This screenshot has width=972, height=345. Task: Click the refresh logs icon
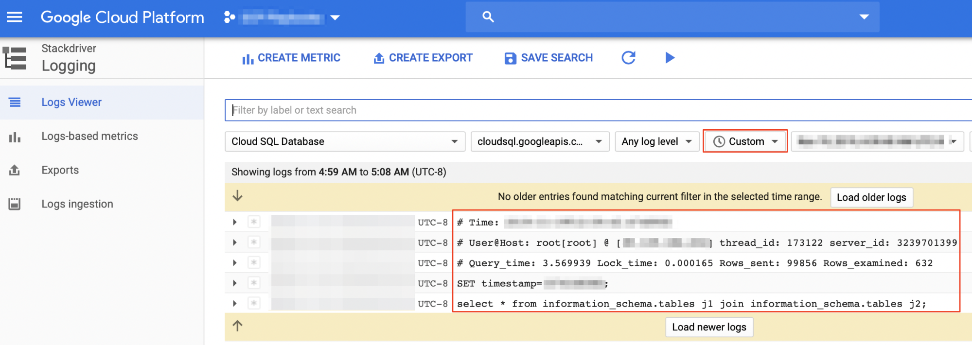coord(628,58)
